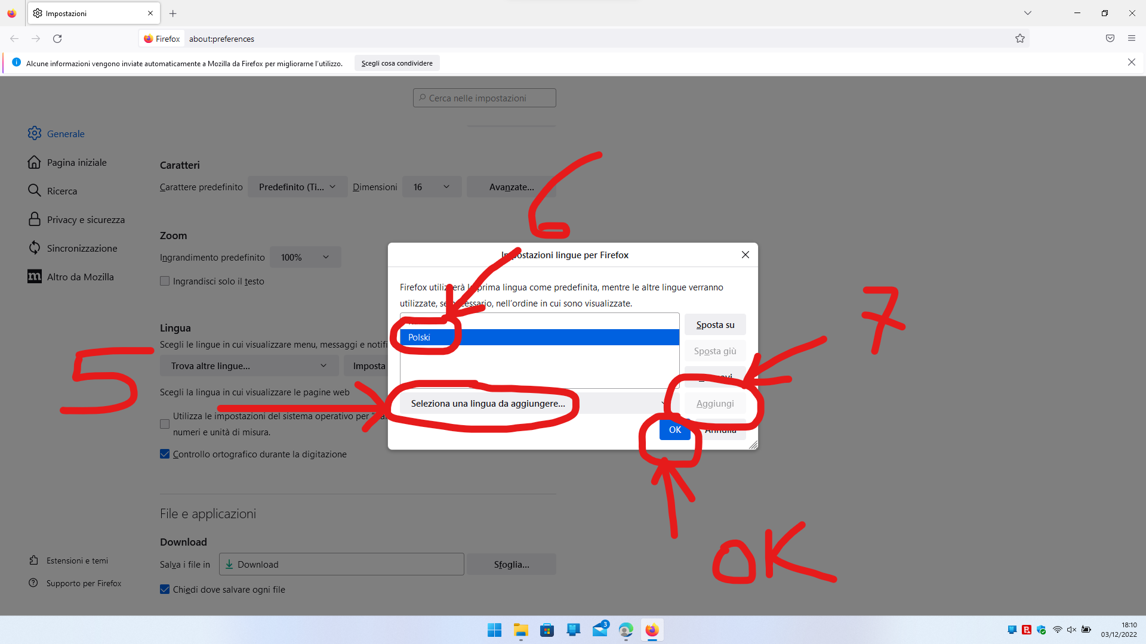Expand the Trova altre lingue dropdown
1146x644 pixels.
(249, 366)
